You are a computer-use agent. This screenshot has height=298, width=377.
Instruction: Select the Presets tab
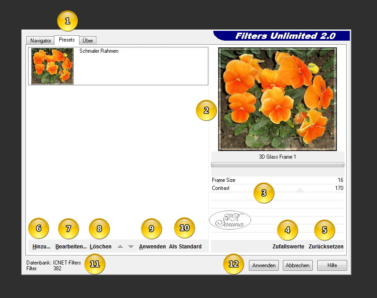[66, 40]
